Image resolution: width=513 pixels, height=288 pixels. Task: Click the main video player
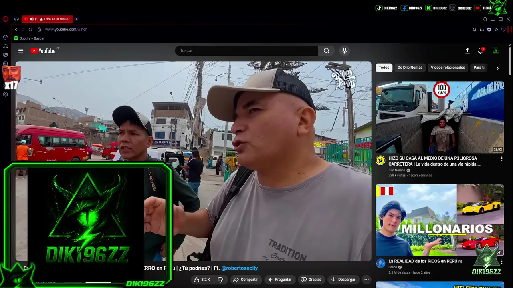(x=193, y=161)
